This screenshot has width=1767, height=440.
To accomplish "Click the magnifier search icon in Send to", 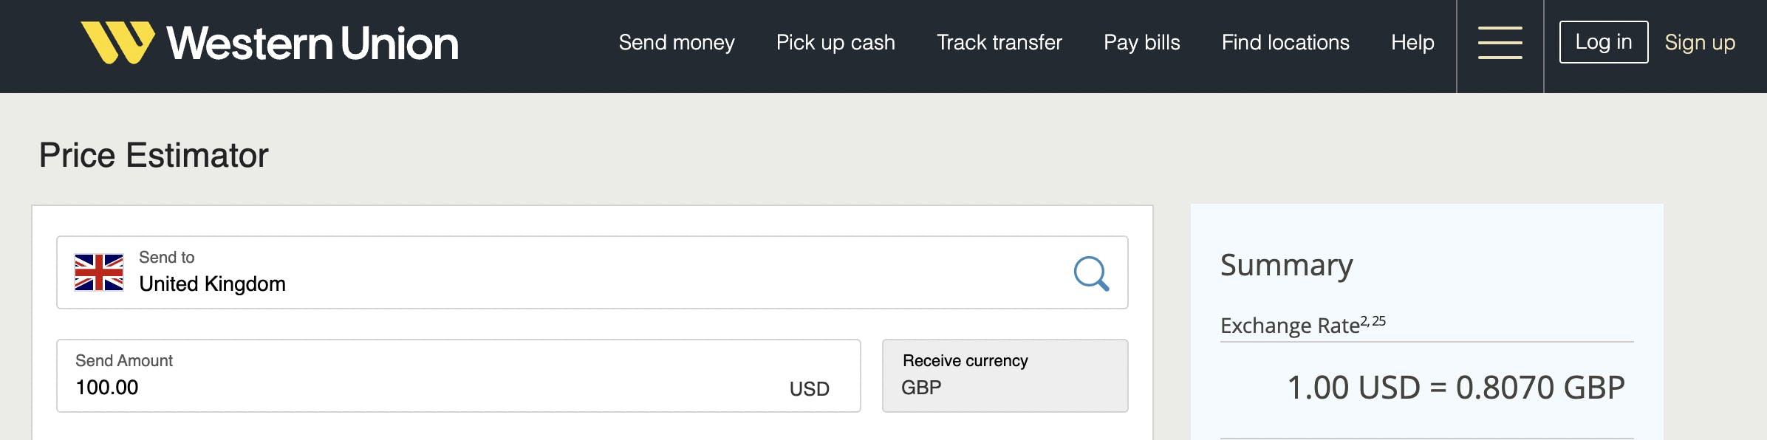I will click(x=1091, y=273).
